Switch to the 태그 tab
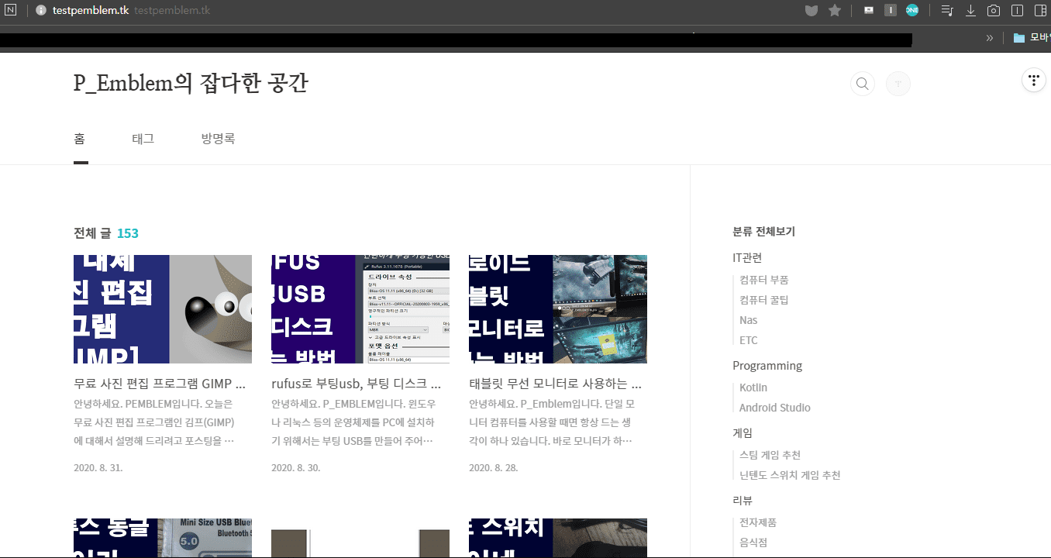1051x558 pixels. (x=143, y=138)
